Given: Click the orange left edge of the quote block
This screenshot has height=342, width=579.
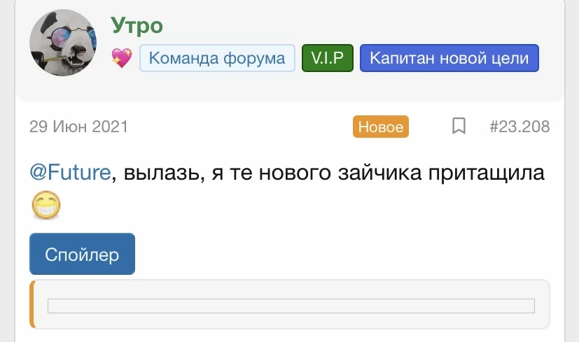Looking at the screenshot, I should [x=32, y=304].
